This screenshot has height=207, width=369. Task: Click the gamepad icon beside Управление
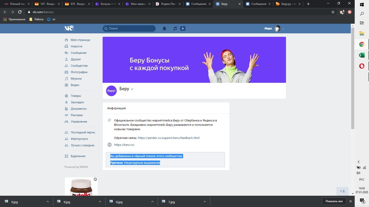click(67, 122)
